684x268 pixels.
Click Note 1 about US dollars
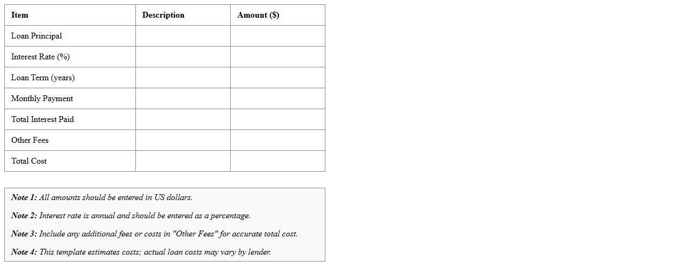(102, 197)
